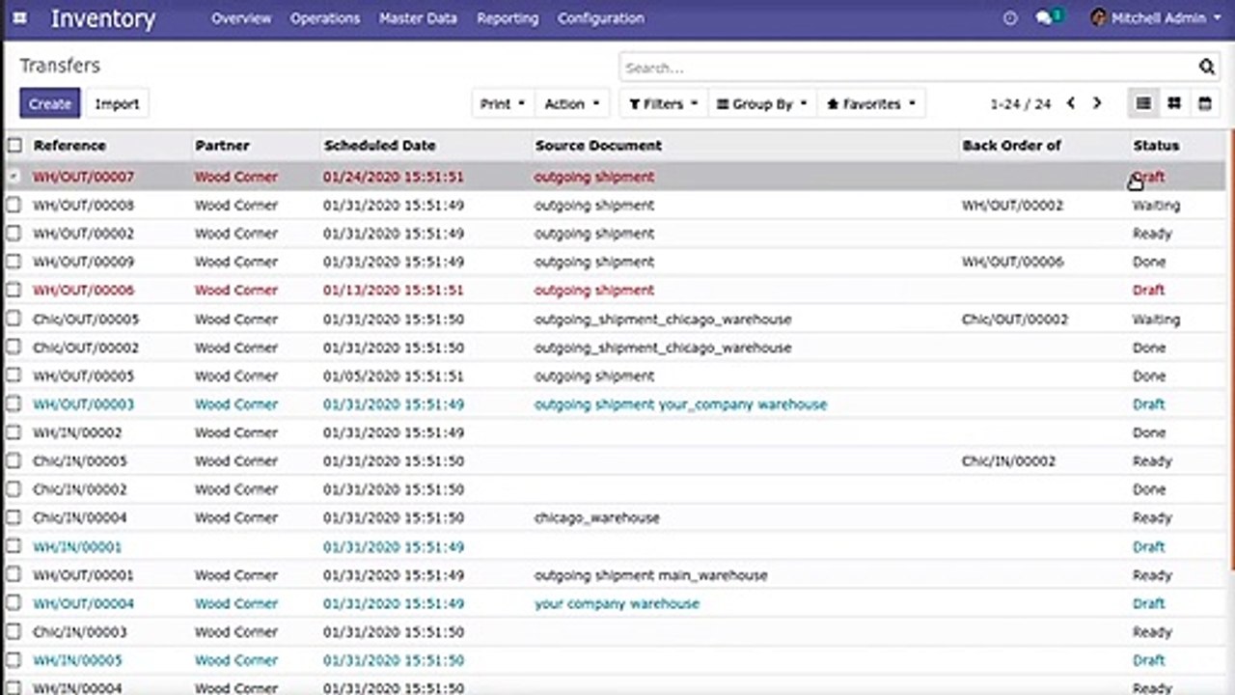This screenshot has height=695, width=1235.
Task: Click back order WH/OUT/00006 cell
Action: pos(1012,262)
